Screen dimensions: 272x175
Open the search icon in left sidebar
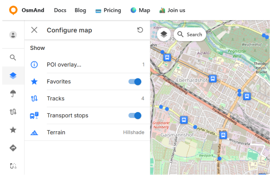[13, 57]
